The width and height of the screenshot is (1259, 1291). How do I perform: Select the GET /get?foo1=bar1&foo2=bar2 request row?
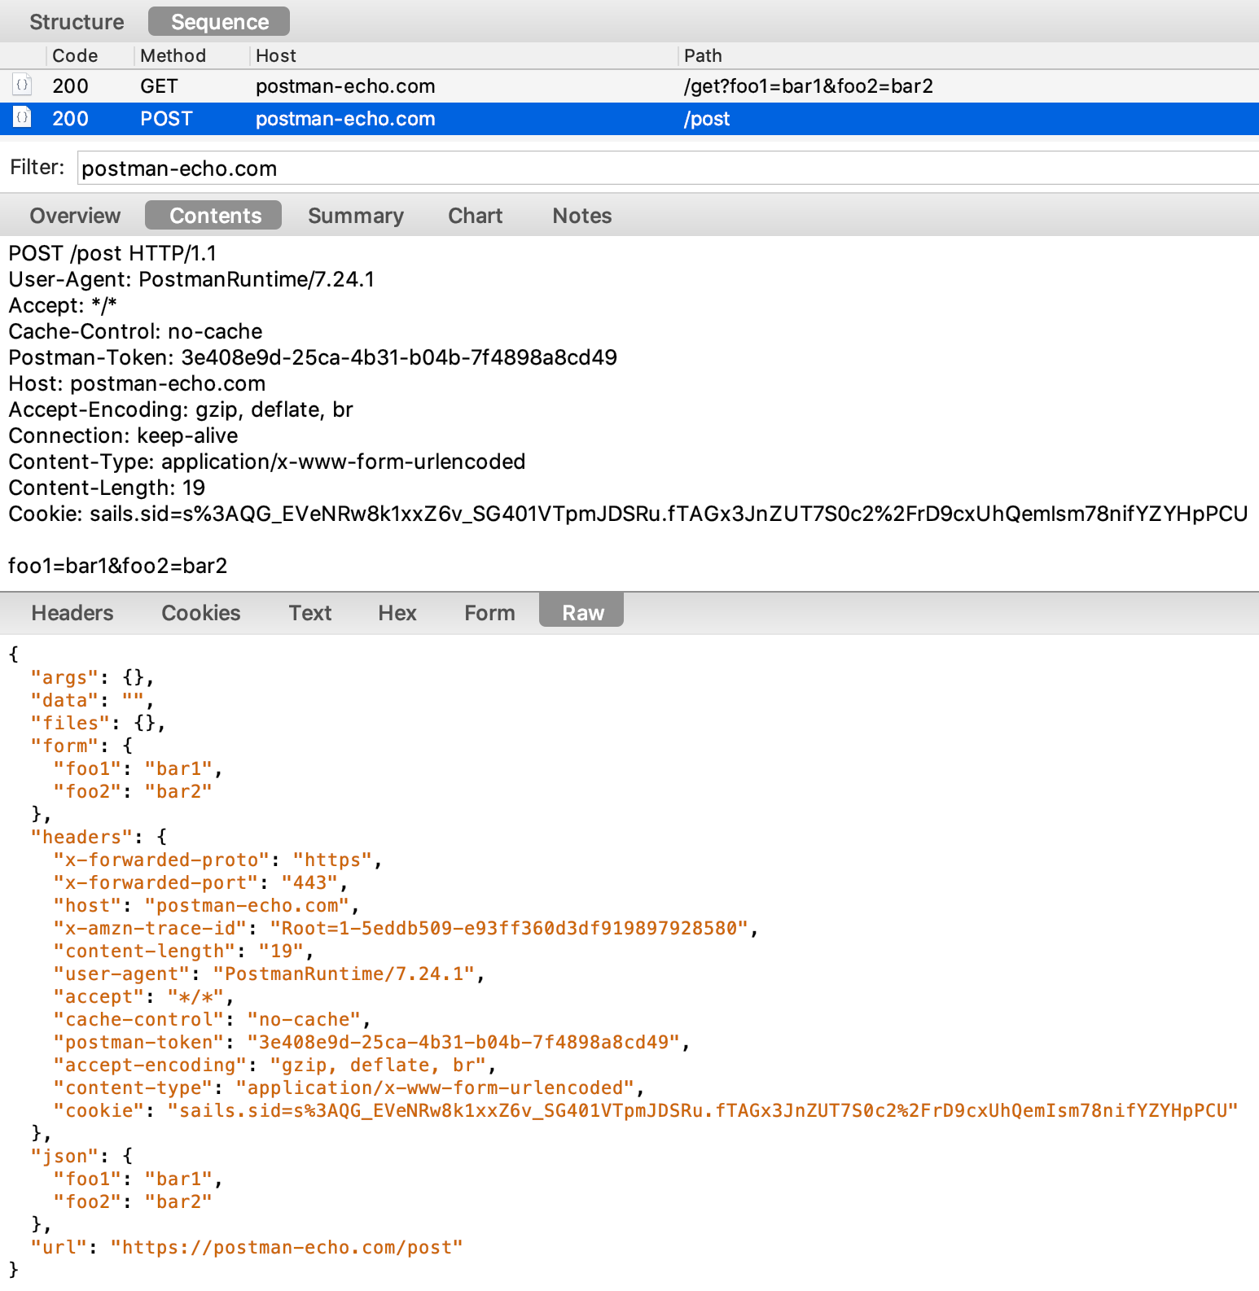pyautogui.click(x=629, y=85)
